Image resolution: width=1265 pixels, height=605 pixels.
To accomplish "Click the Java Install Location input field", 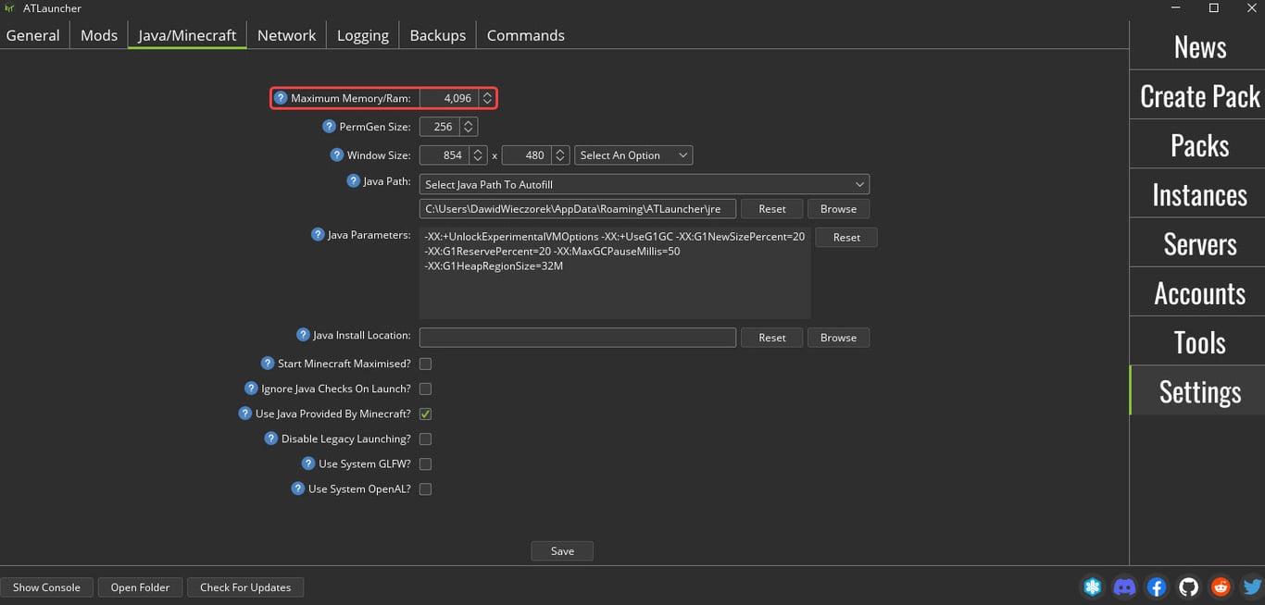I will coord(577,337).
